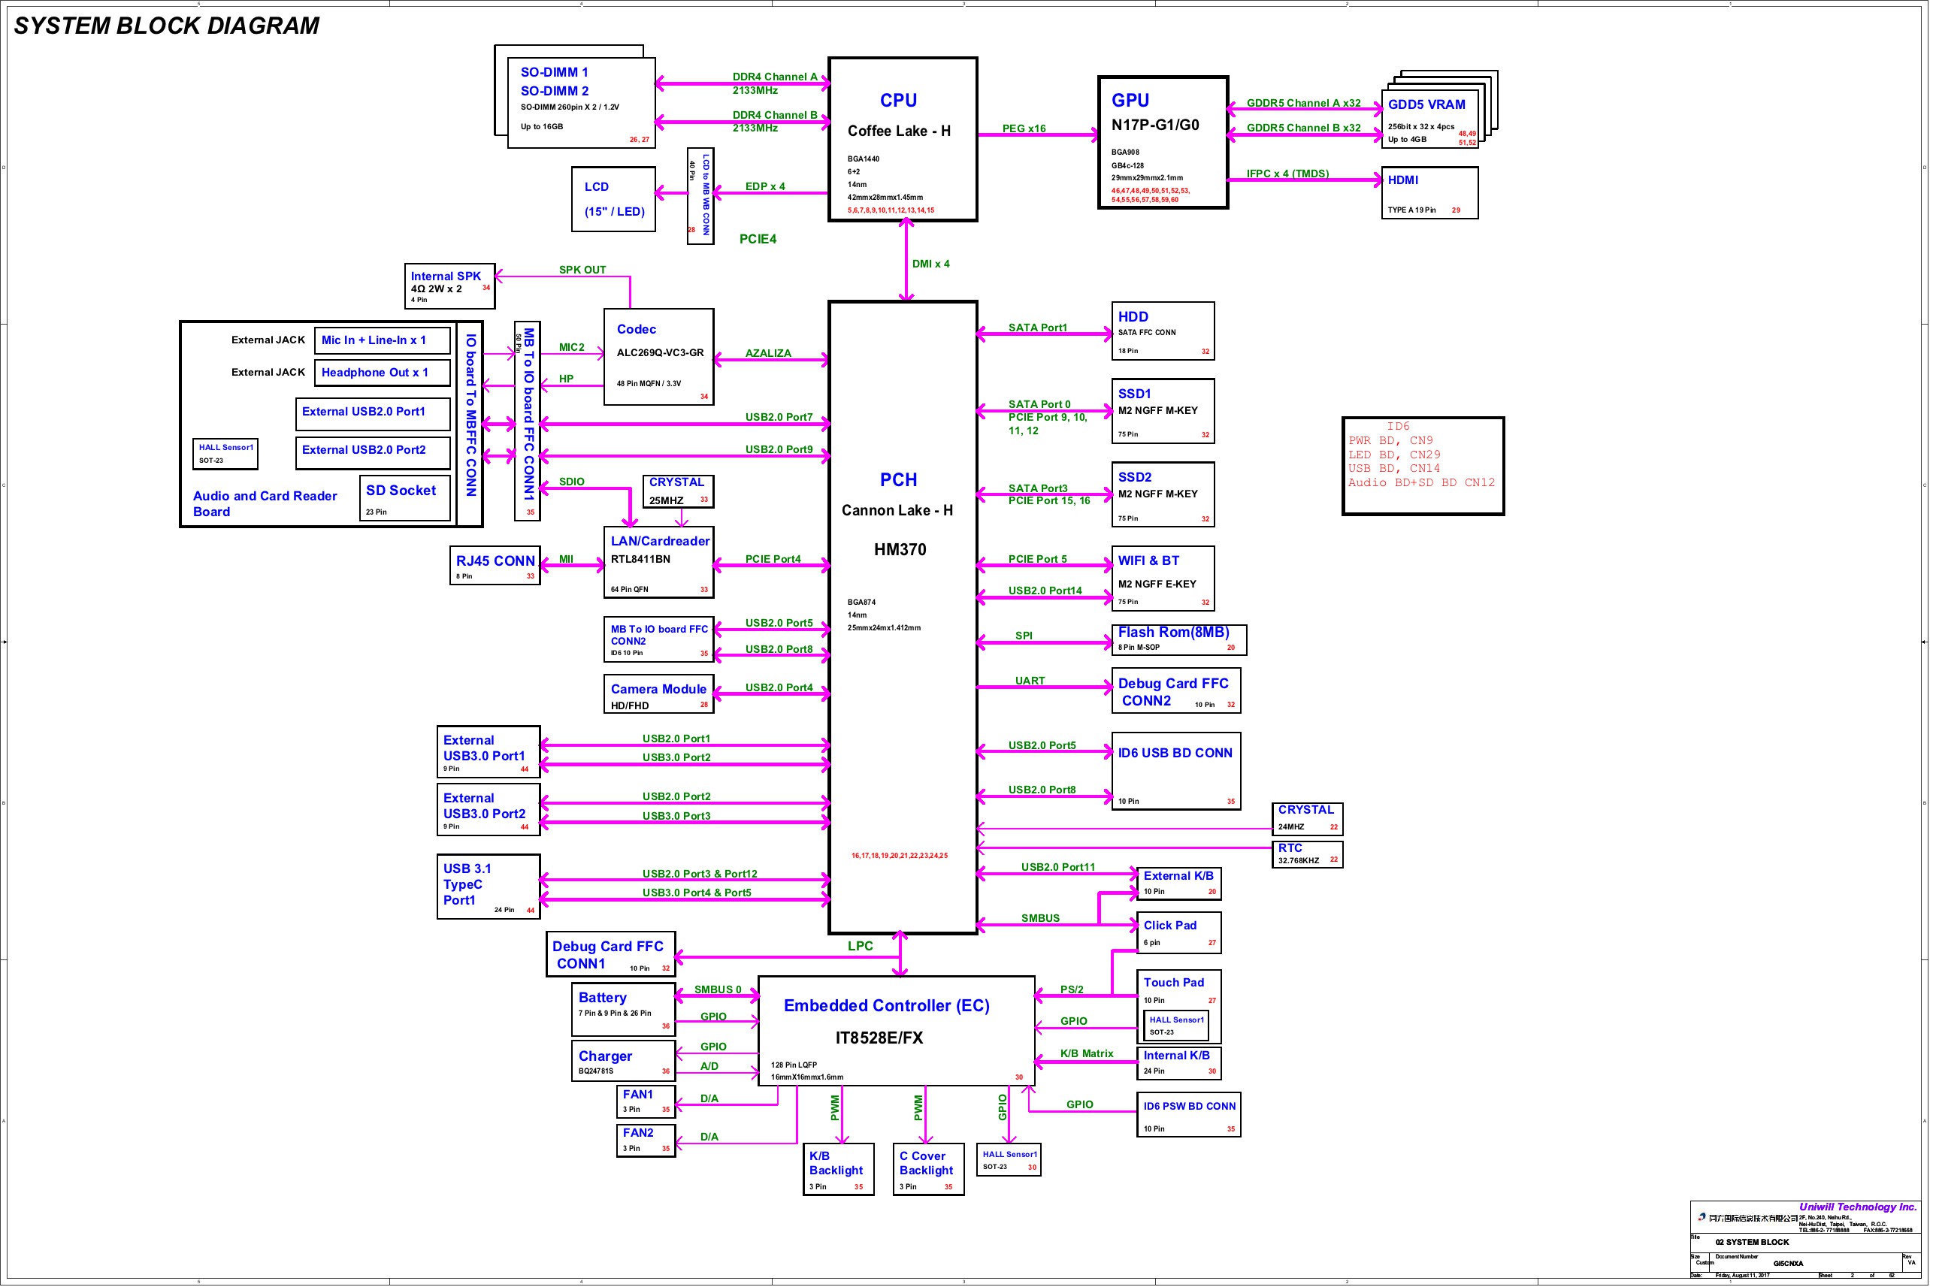This screenshot has height=1287, width=1933.
Task: Click HALL Sensor1 in Audio board
Action: [225, 453]
